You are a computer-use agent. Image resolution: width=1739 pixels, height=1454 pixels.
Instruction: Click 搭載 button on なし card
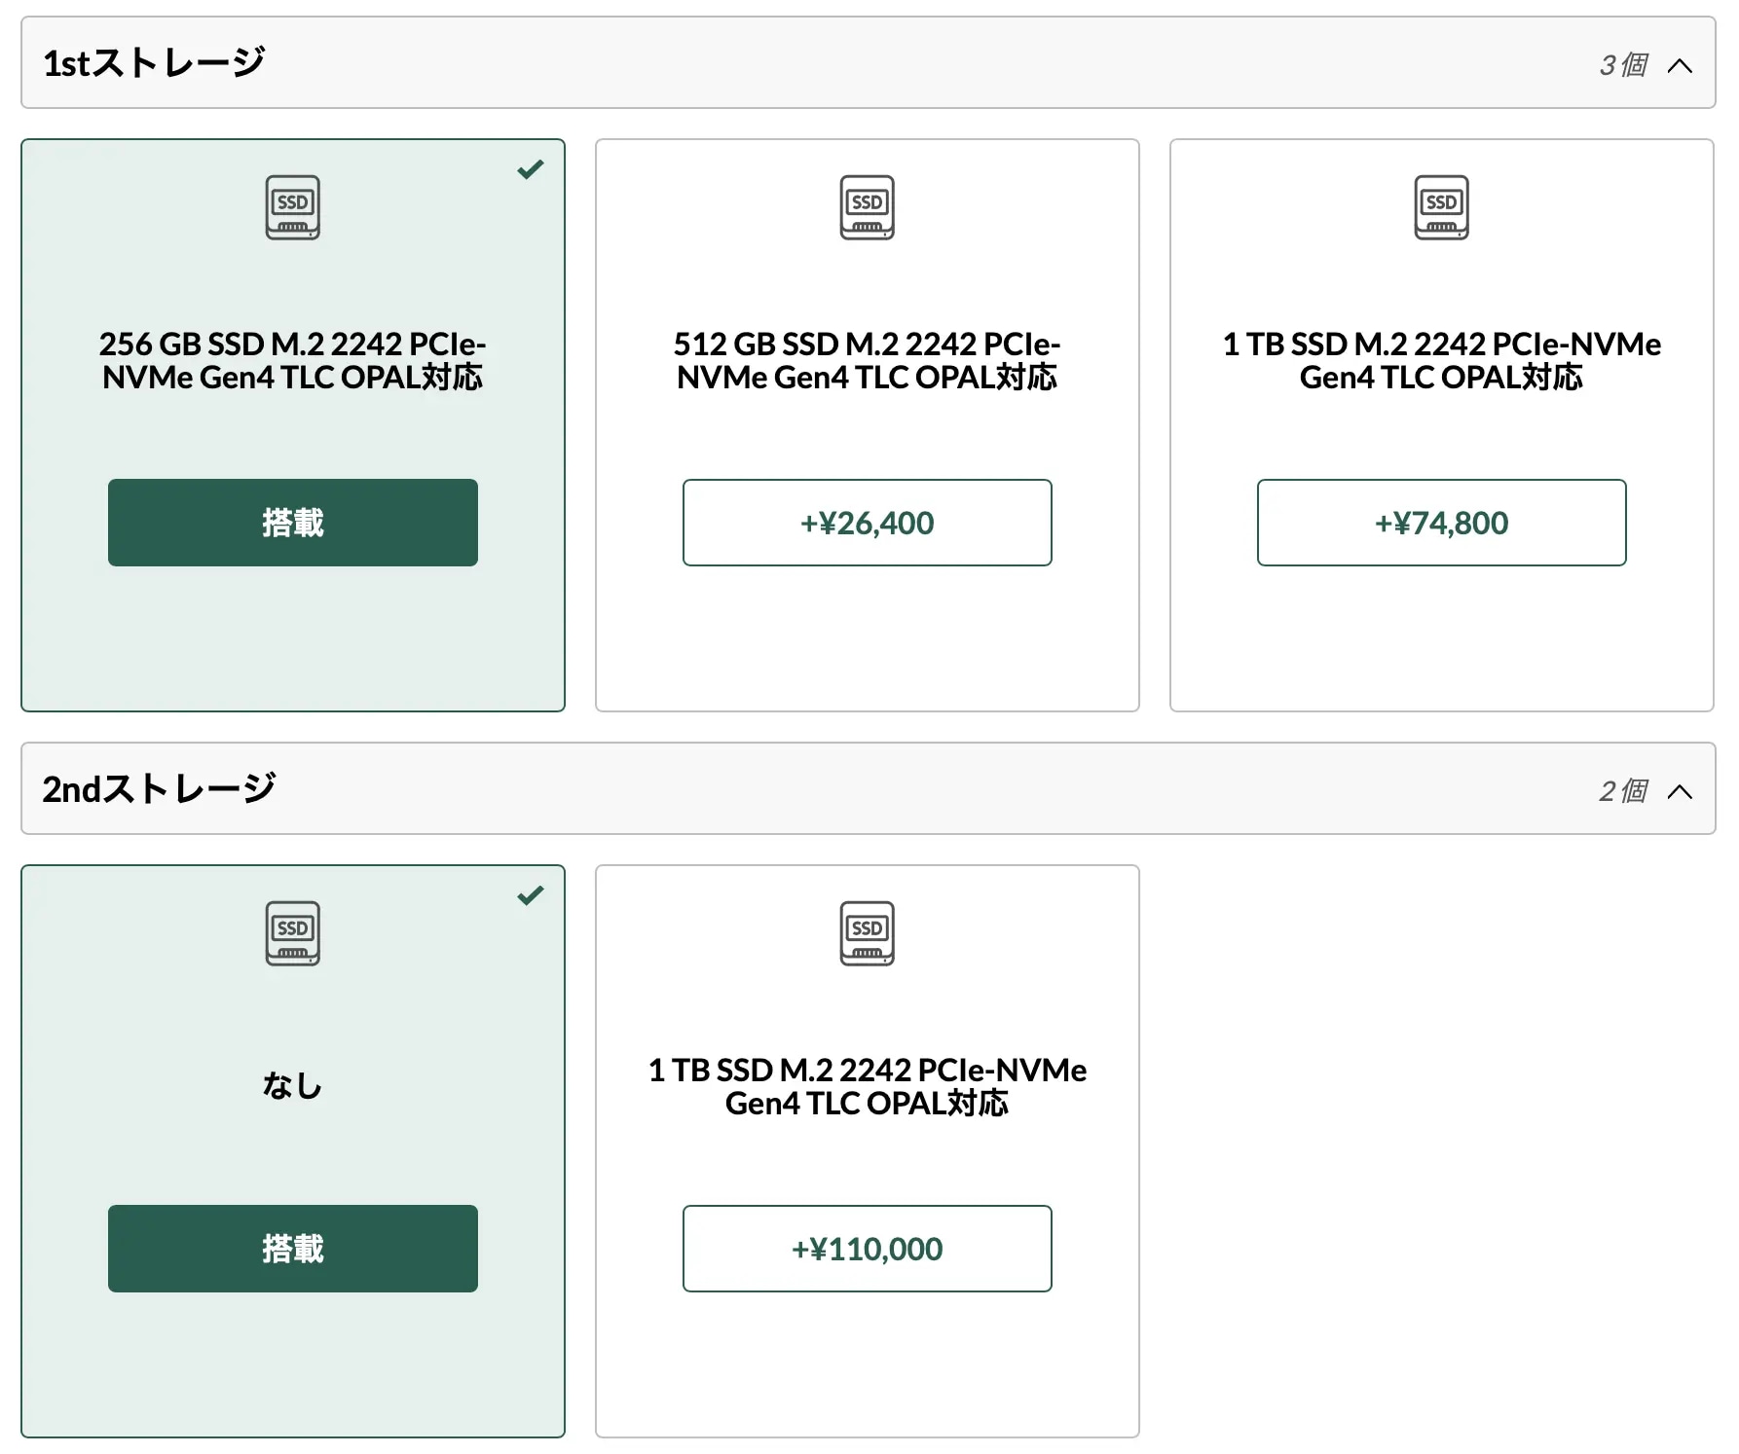[293, 1249]
